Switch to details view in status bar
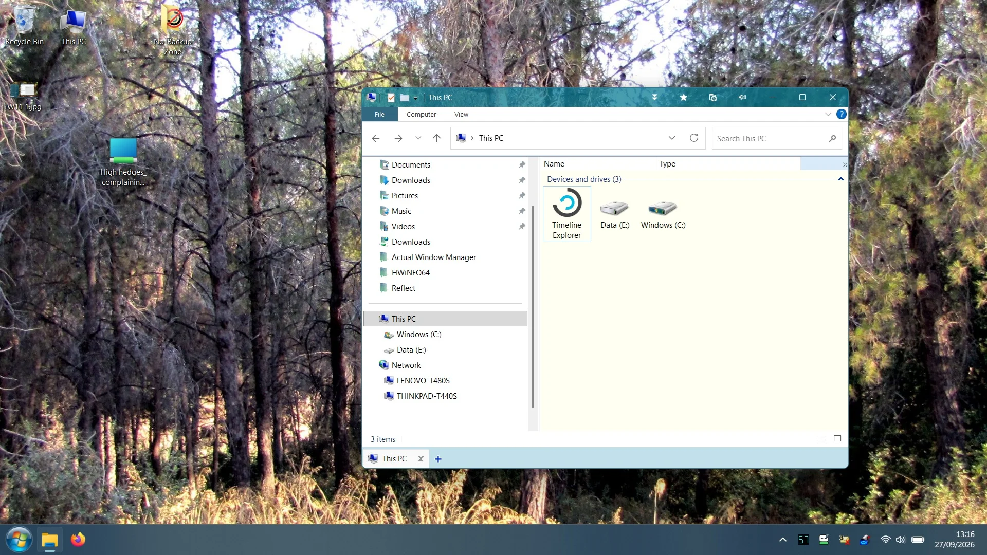987x555 pixels. [x=821, y=439]
